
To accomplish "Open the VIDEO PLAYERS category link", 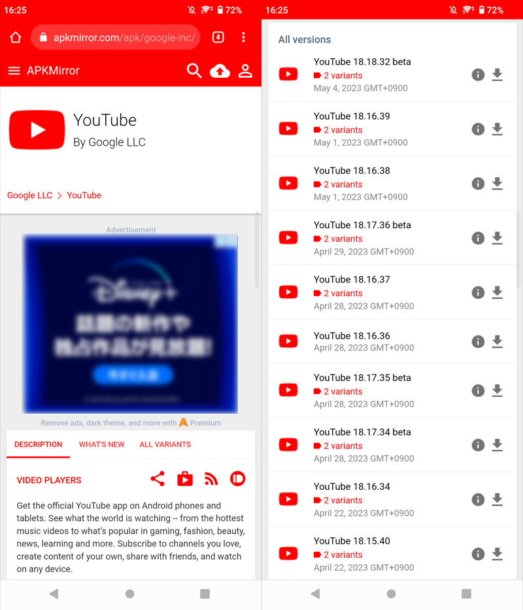I will click(49, 480).
